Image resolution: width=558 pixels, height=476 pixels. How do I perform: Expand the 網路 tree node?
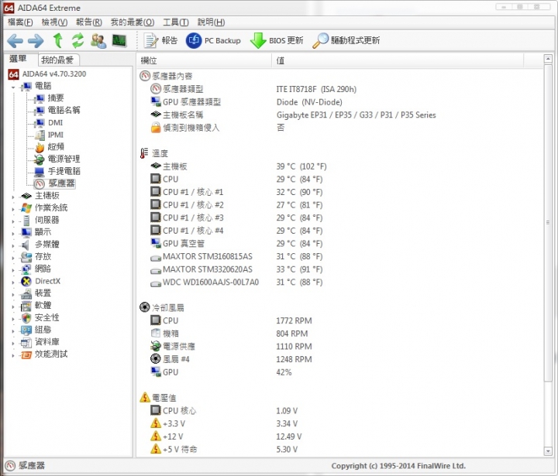tap(13, 270)
